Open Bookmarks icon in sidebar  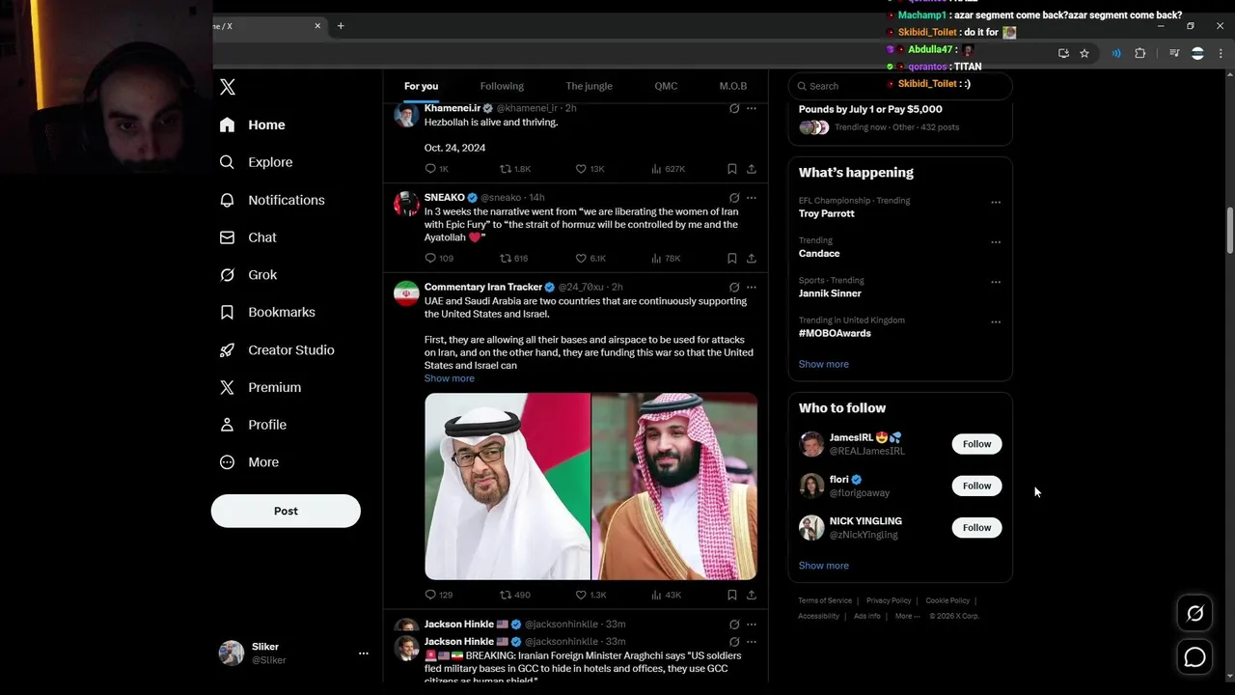(x=227, y=312)
